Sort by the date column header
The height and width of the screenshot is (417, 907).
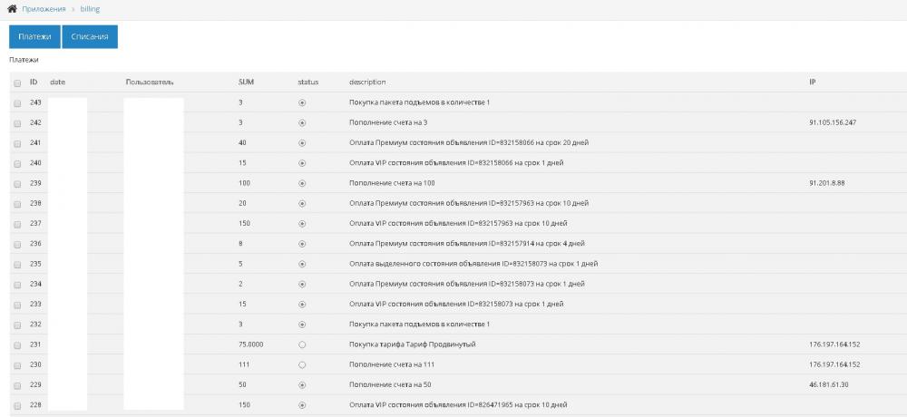tap(58, 82)
